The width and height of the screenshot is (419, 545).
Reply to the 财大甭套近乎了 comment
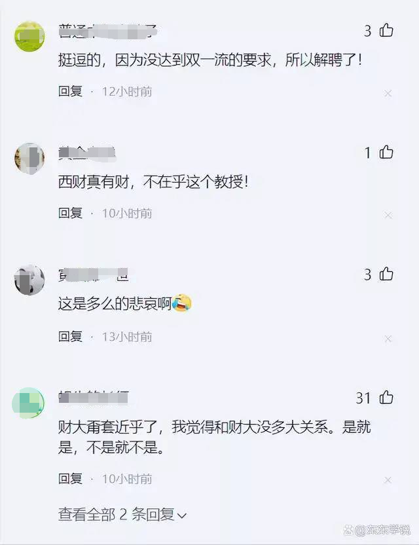click(x=70, y=479)
